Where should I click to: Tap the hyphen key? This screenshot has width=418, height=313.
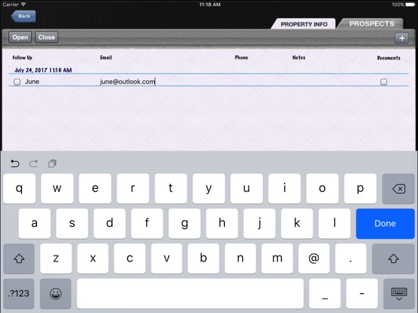(362, 293)
